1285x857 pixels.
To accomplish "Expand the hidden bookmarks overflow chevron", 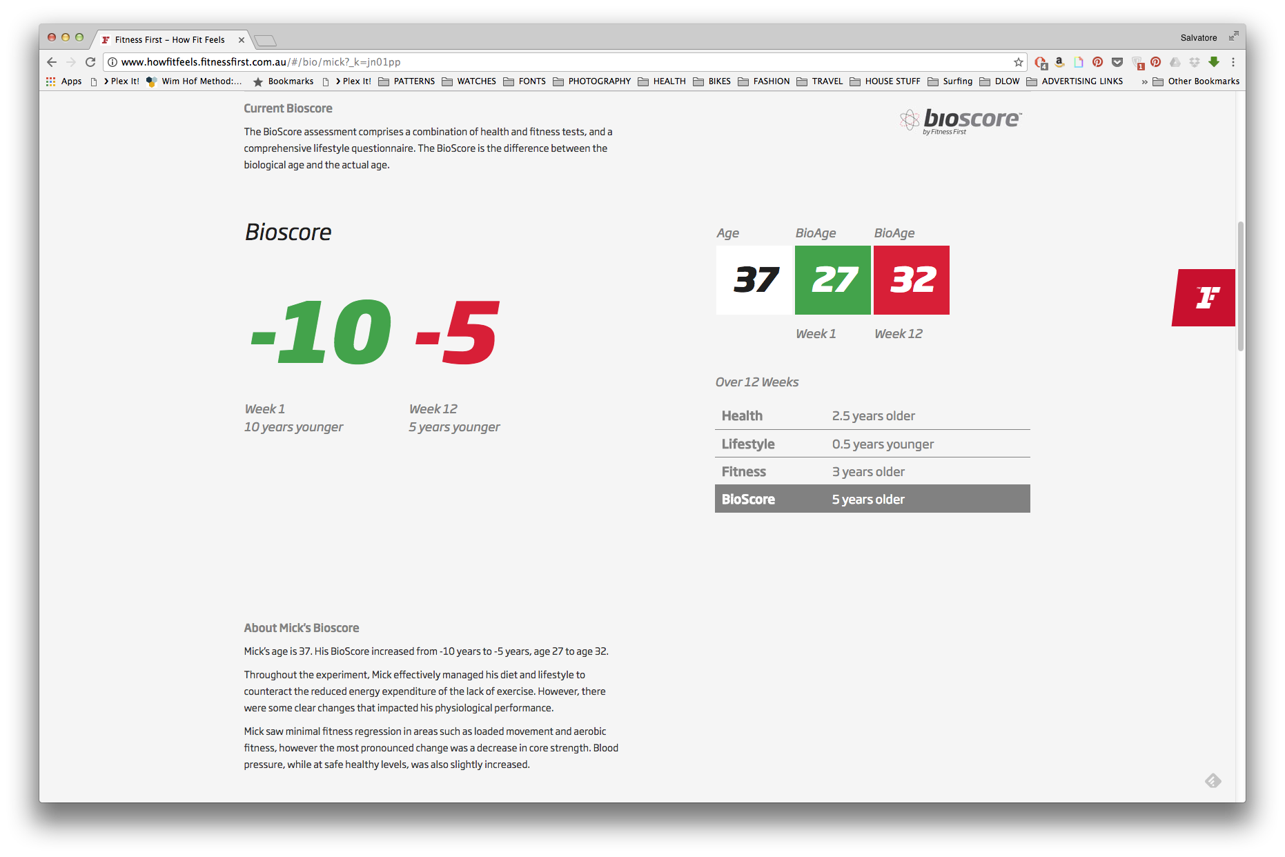I will (1144, 81).
